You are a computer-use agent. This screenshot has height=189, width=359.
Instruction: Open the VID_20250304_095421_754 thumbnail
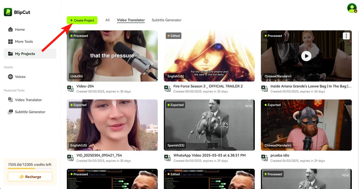112,125
